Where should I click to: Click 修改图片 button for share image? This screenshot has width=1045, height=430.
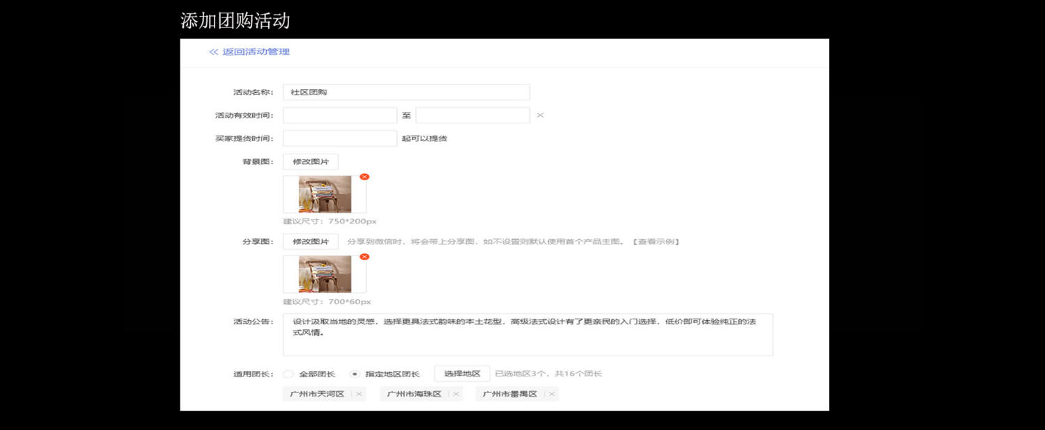pos(311,241)
